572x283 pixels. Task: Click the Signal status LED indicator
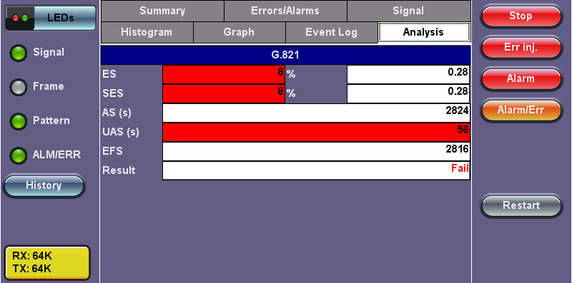click(19, 53)
